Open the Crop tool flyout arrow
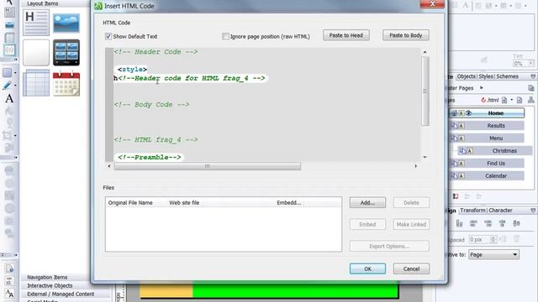 [x=15, y=136]
